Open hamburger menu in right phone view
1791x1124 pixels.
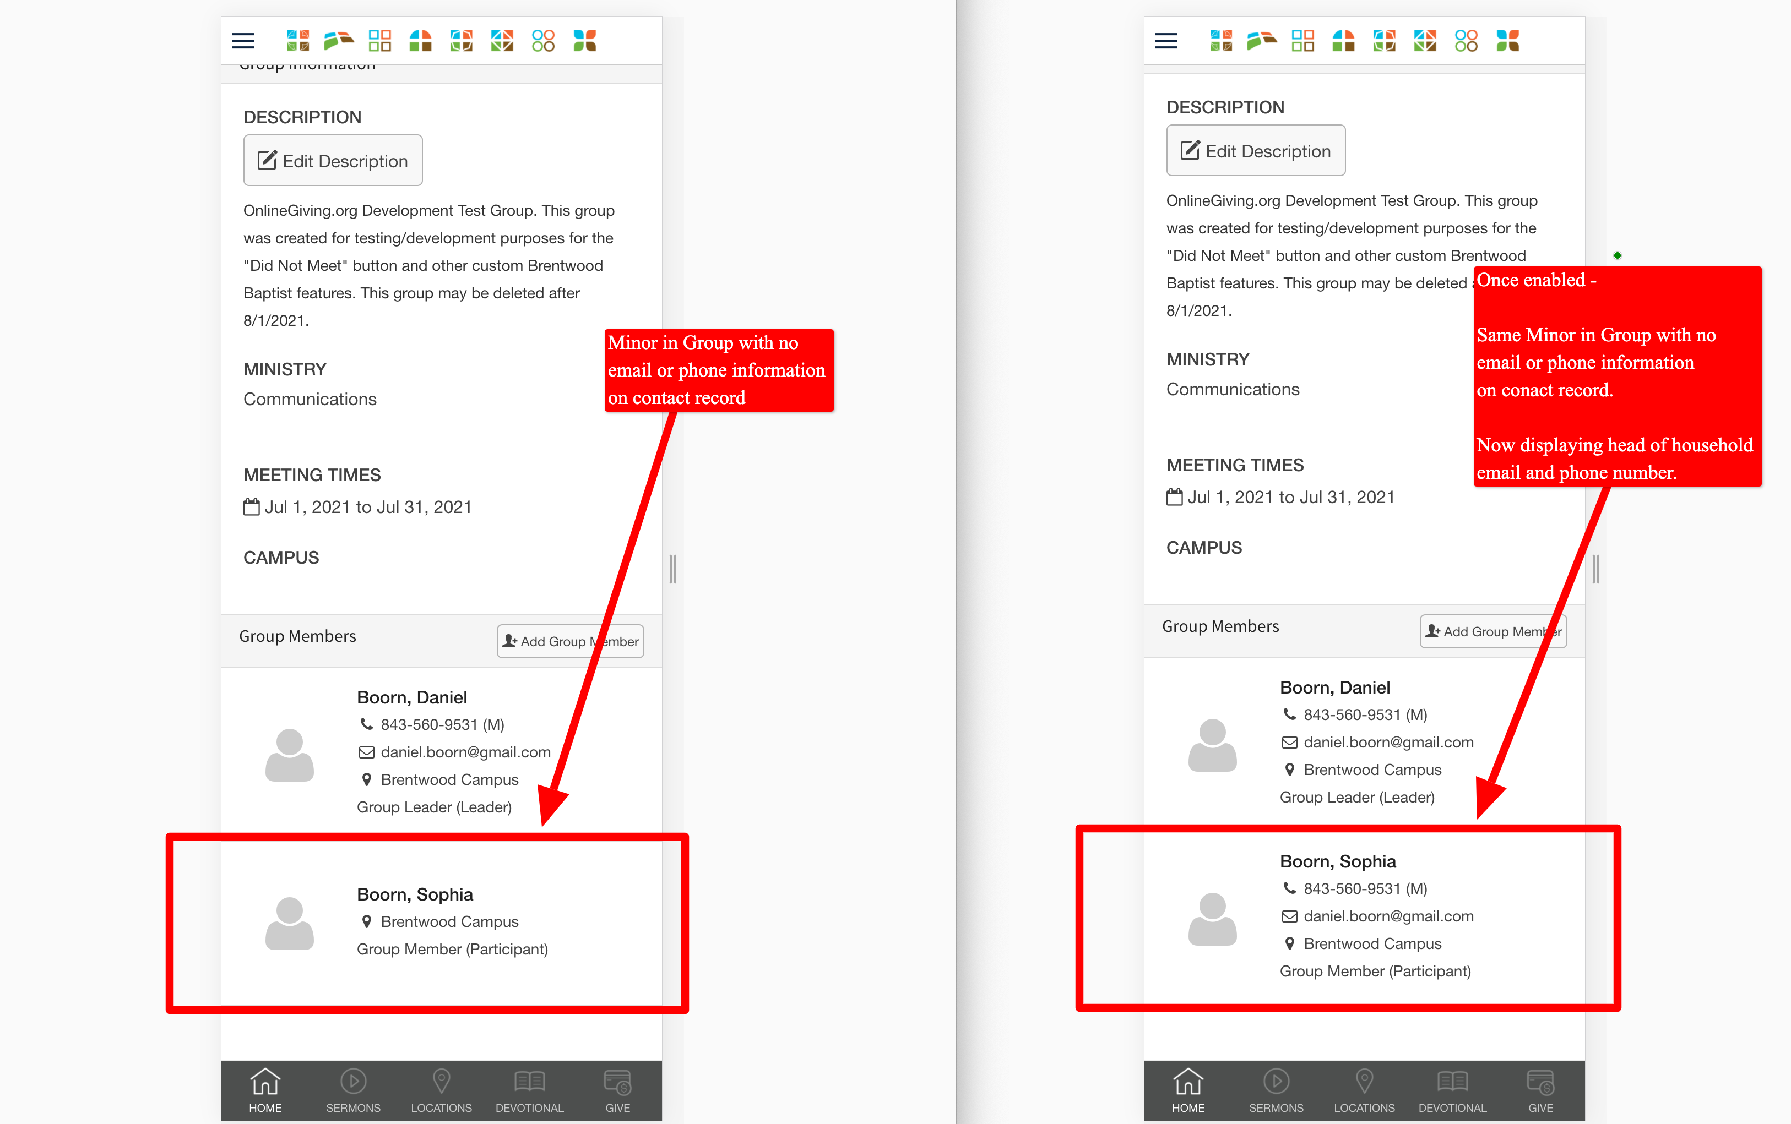pyautogui.click(x=1166, y=41)
